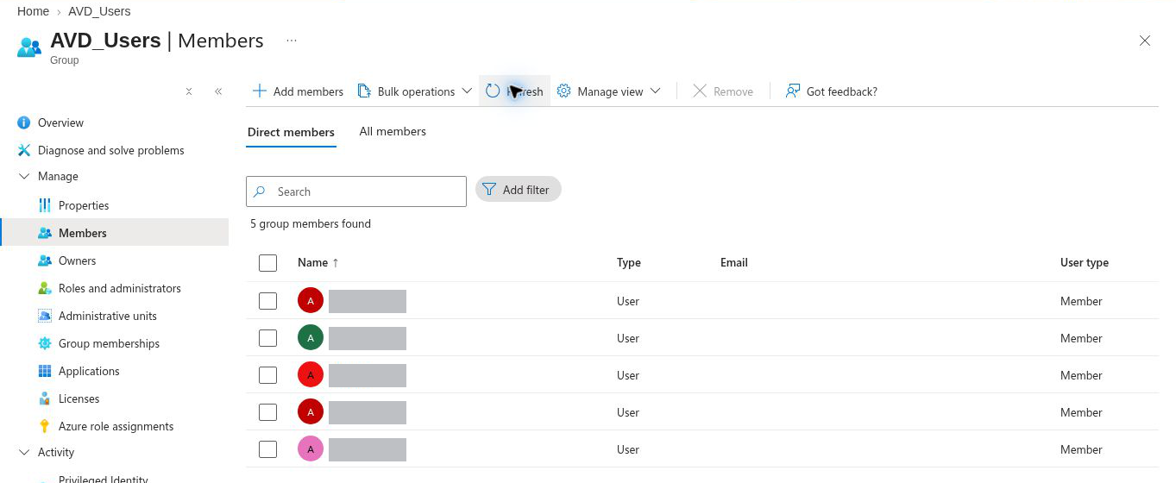The image size is (1176, 483).
Task: Click the Group memberships gear icon
Action: coord(45,343)
